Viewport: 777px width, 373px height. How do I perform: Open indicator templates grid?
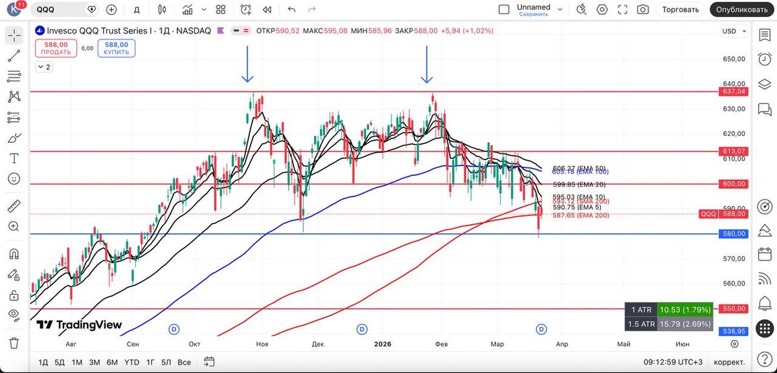[x=221, y=10]
